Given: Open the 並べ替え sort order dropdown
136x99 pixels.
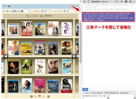Looking at the screenshot, I should click(21, 11).
